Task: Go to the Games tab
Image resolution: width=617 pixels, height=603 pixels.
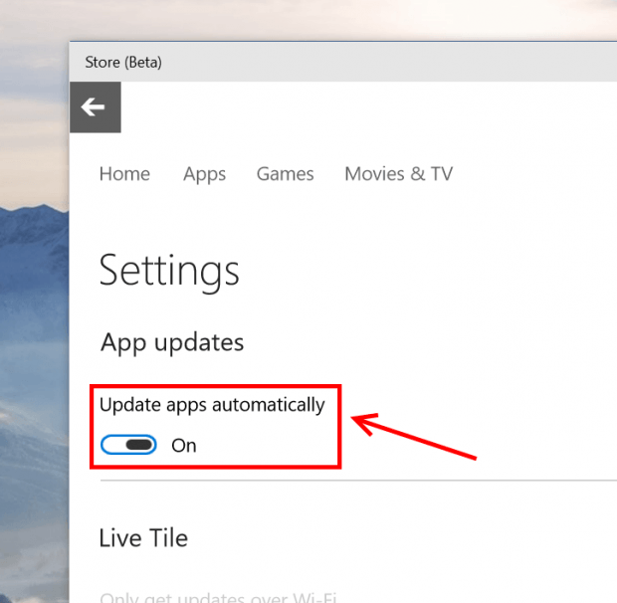Action: click(285, 174)
